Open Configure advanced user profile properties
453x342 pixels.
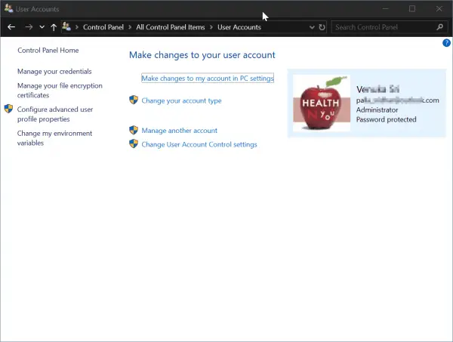55,114
